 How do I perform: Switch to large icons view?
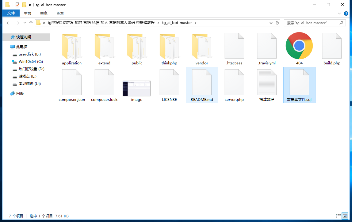pos(345,216)
